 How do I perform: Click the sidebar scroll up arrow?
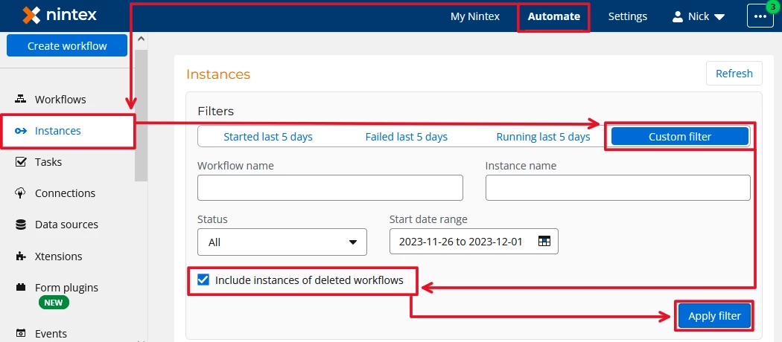coord(142,39)
